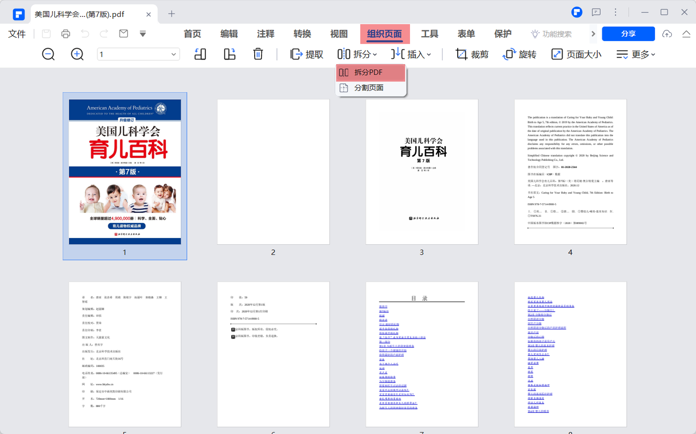
Task: Select 拆分PDF from the dropdown menu
Action: click(371, 73)
